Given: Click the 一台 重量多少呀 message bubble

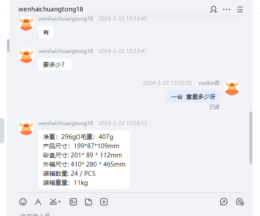Looking at the screenshot, I should tap(193, 96).
